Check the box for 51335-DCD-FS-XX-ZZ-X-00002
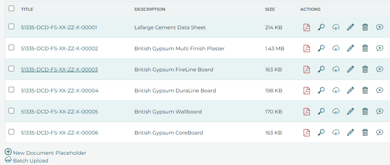 click(x=12, y=48)
